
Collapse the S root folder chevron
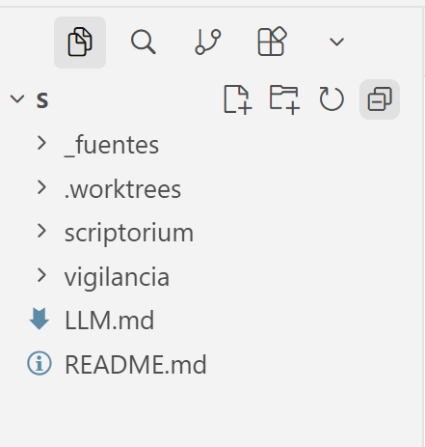17,98
